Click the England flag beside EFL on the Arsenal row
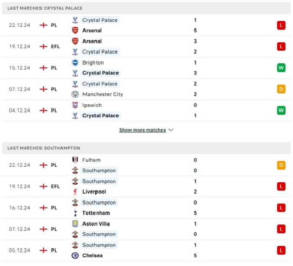293x266 pixels. (x=44, y=46)
